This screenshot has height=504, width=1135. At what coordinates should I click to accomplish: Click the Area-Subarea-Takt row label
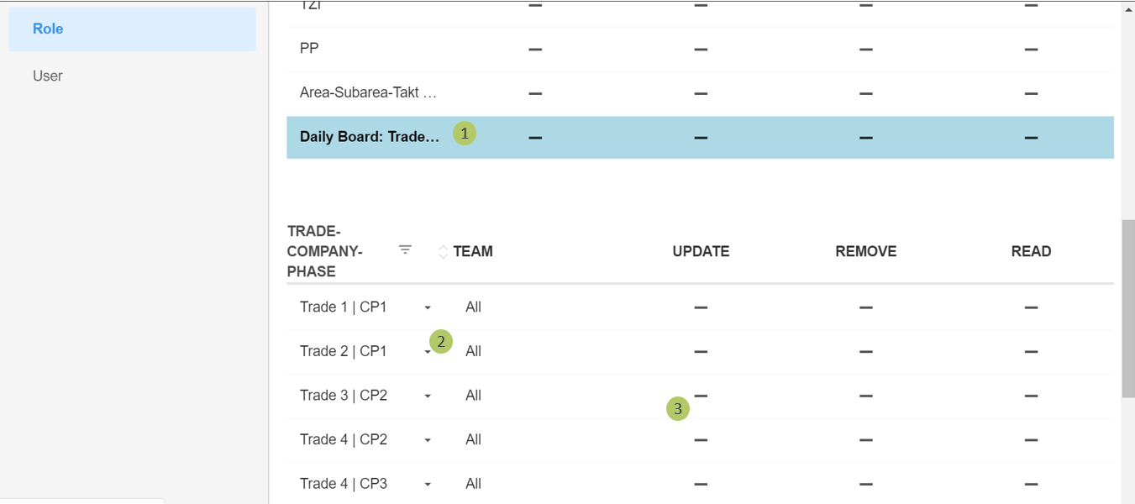pyautogui.click(x=368, y=92)
